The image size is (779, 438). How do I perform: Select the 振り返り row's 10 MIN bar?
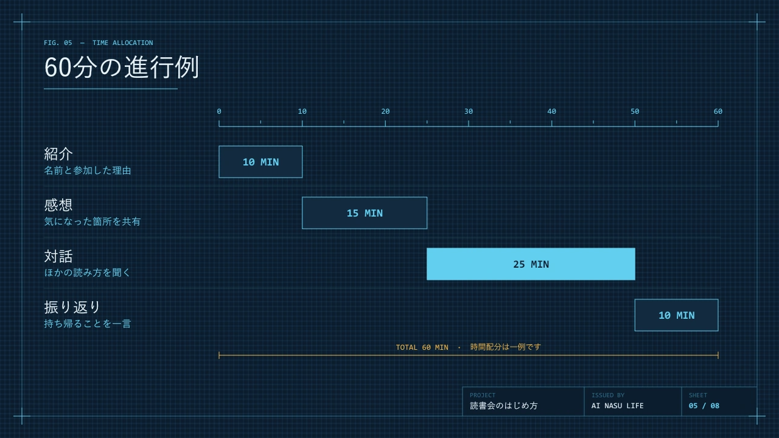pyautogui.click(x=676, y=315)
